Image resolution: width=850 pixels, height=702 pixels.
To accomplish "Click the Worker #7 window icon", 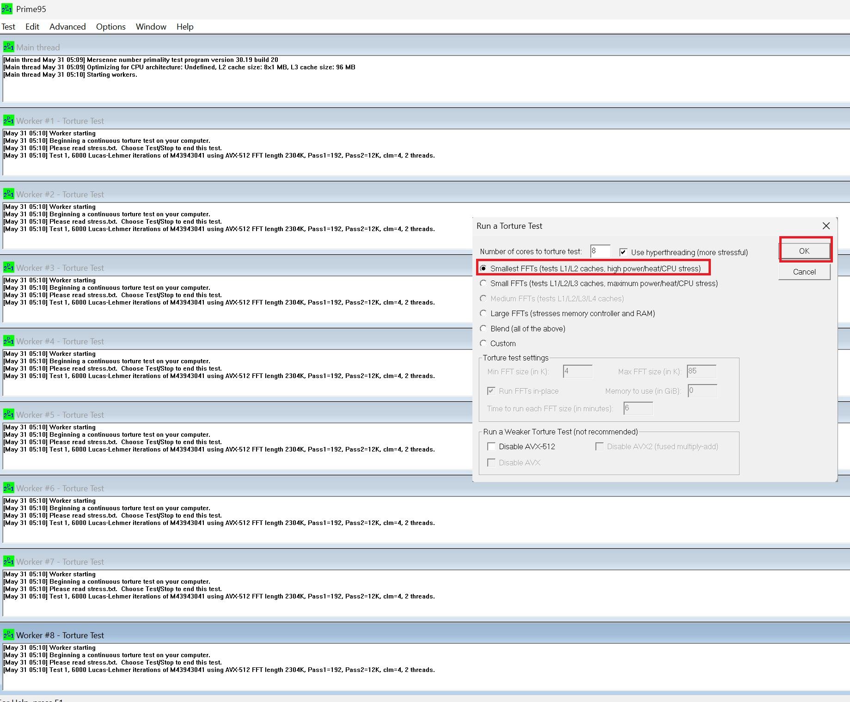I will (x=8, y=561).
